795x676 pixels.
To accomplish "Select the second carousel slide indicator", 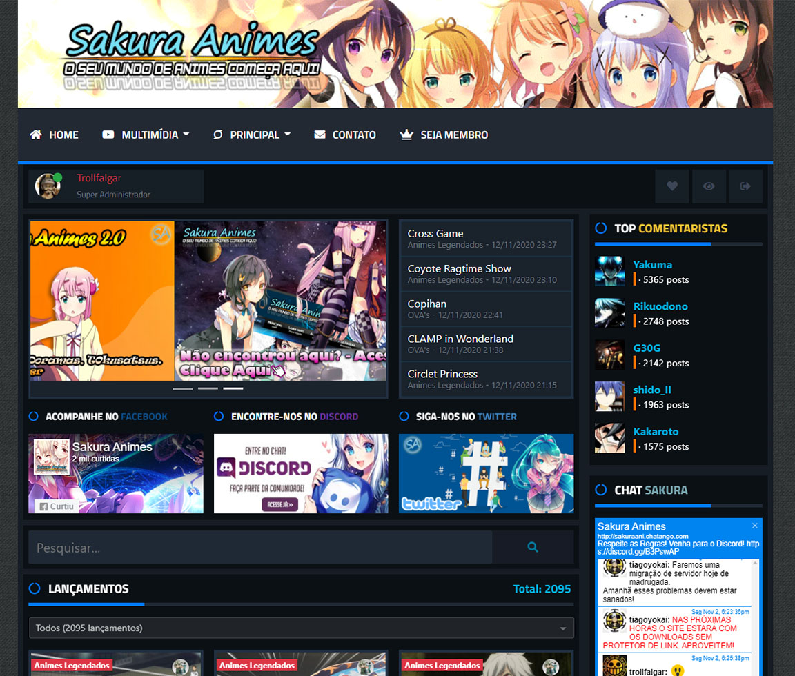I will (x=208, y=388).
